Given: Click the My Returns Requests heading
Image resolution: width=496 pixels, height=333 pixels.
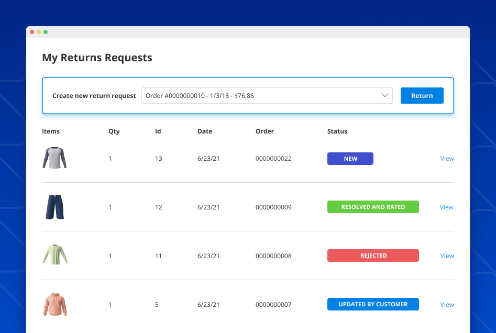Looking at the screenshot, I should tap(97, 58).
